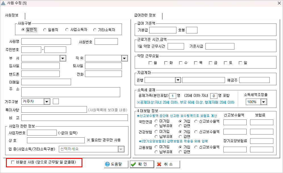This screenshot has width=283, height=173.
Task: Select 국민연금 신고보수월액 option
Action: pos(196,121)
